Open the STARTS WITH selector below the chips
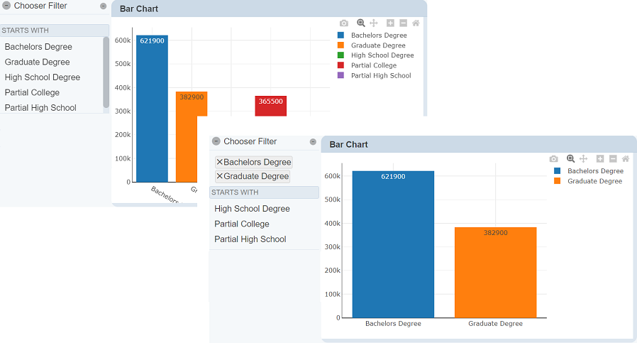Viewport: 637px width, 343px height. (x=264, y=192)
